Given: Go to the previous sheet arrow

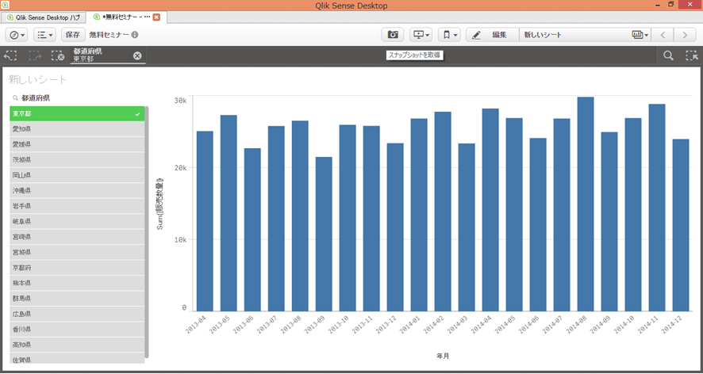Looking at the screenshot, I should (663, 35).
